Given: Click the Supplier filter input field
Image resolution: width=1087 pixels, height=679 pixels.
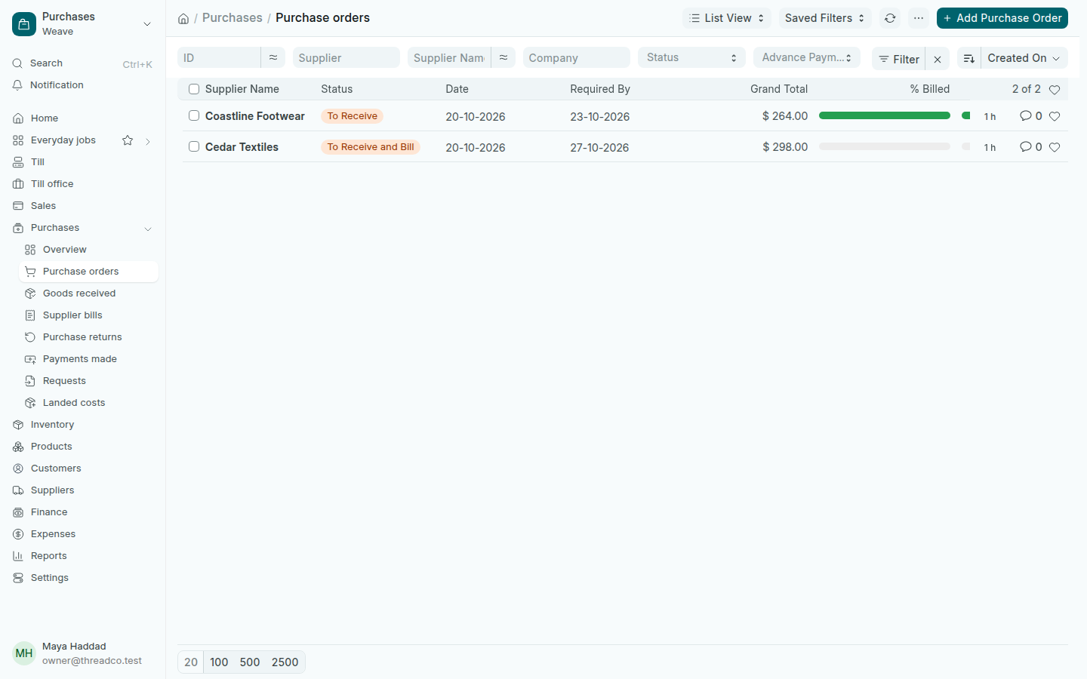Looking at the screenshot, I should click(x=346, y=57).
